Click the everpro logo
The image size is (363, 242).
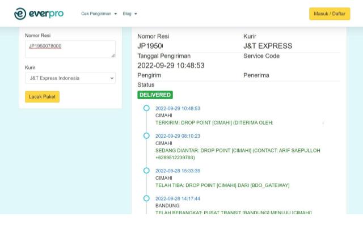point(39,14)
